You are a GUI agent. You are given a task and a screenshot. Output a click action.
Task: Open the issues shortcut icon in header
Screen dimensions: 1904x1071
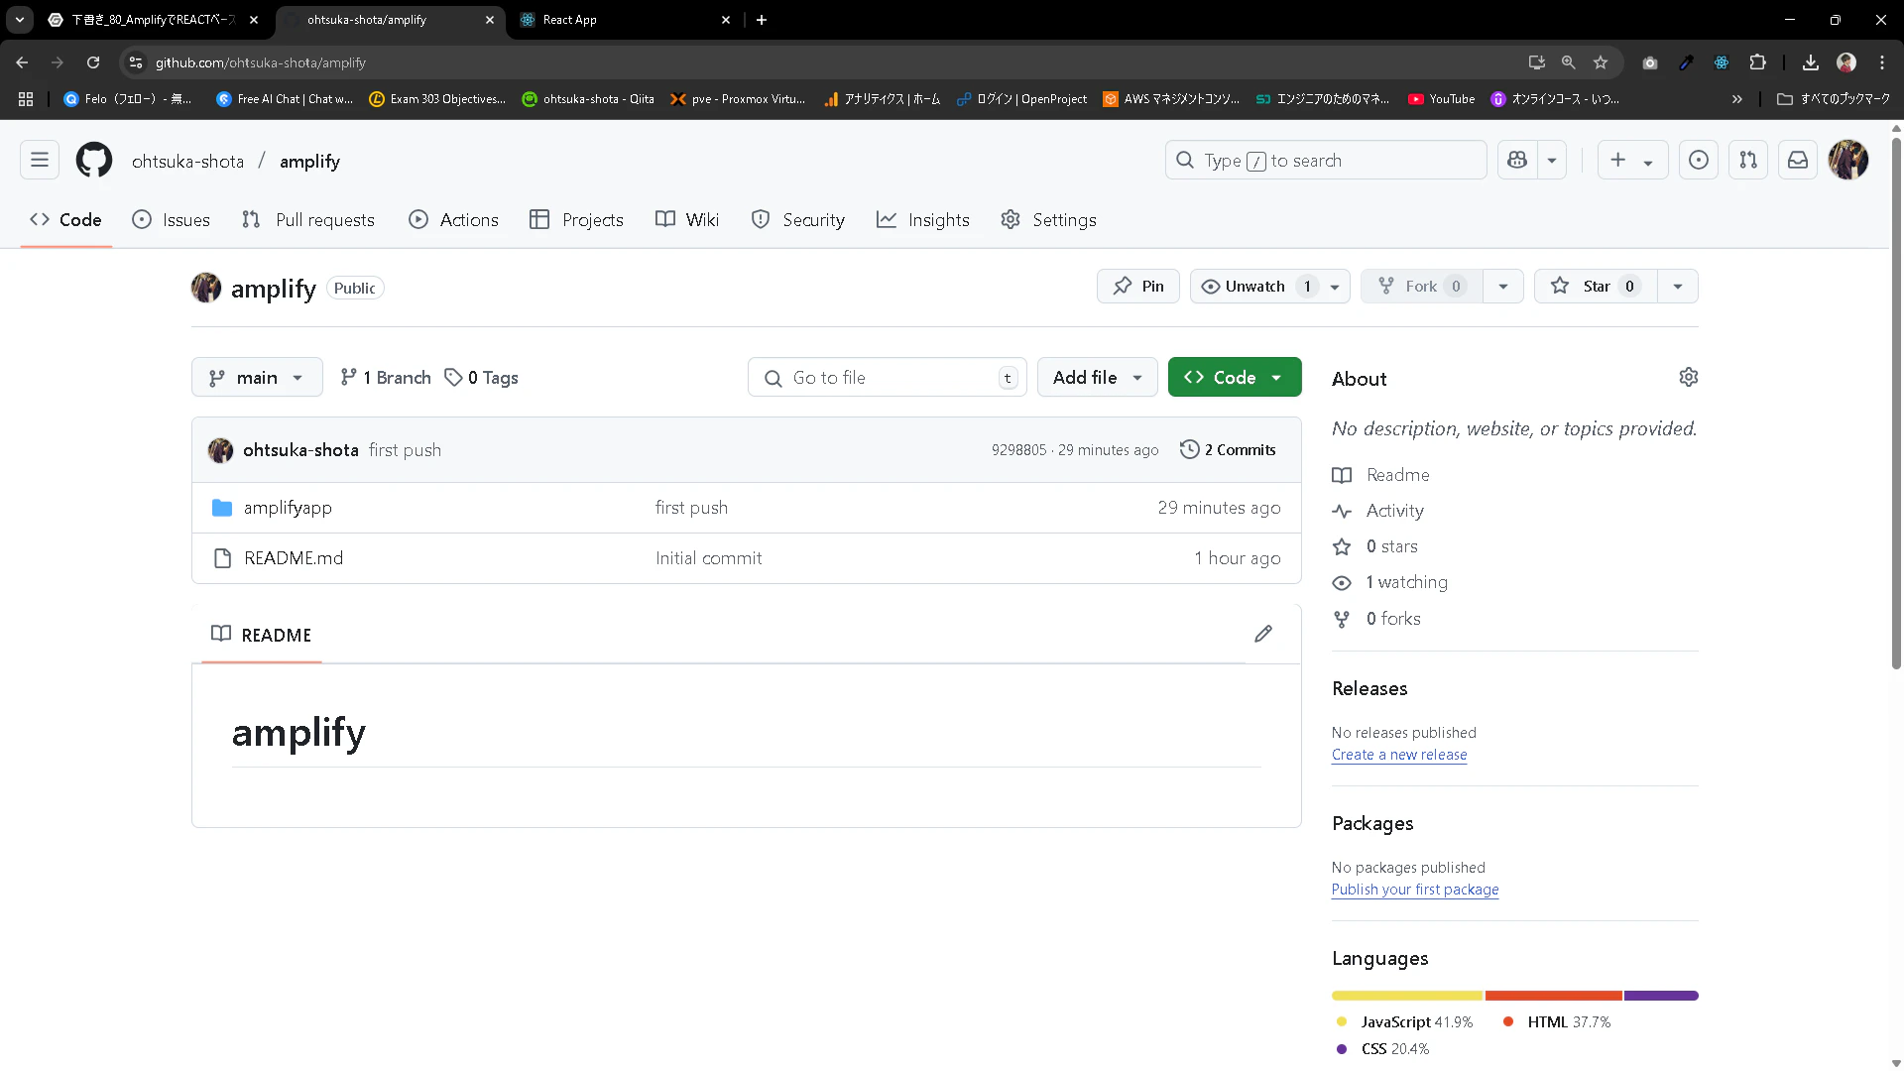click(x=1699, y=160)
